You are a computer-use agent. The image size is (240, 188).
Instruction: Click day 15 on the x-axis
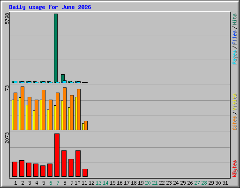(112, 183)
